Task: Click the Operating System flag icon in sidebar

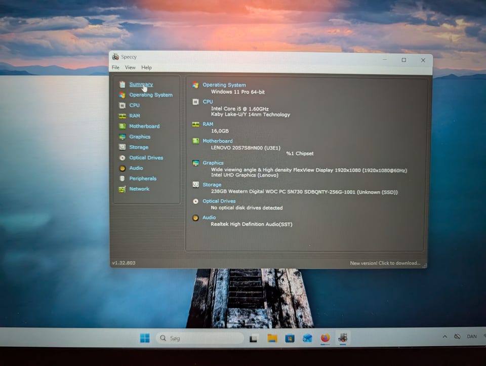Action: [123, 95]
